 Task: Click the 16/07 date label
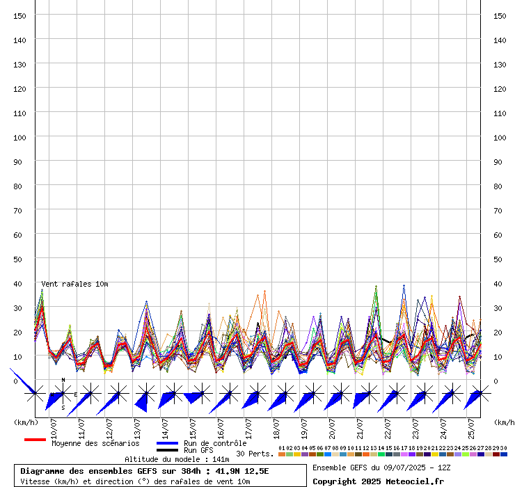point(221,429)
